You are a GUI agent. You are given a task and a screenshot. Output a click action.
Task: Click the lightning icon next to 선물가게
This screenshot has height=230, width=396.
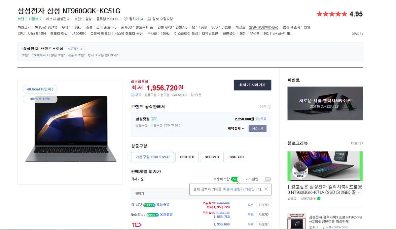(315, 199)
